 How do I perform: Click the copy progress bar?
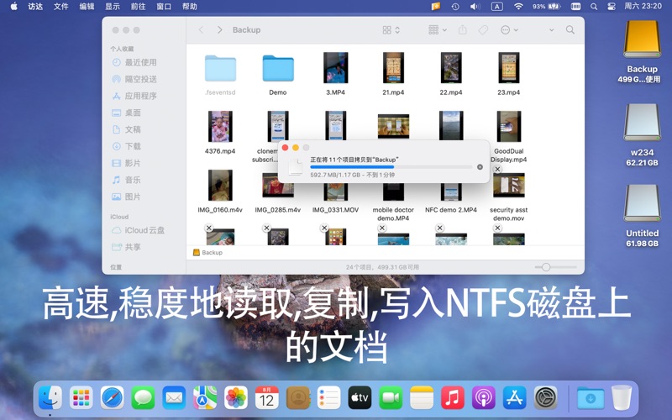point(391,167)
